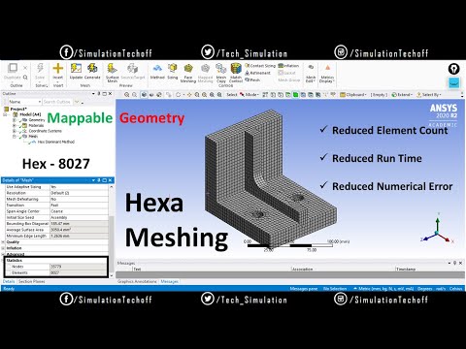Click the yellow plus Insert icon
This screenshot has width=466, height=349.
[x=58, y=69]
